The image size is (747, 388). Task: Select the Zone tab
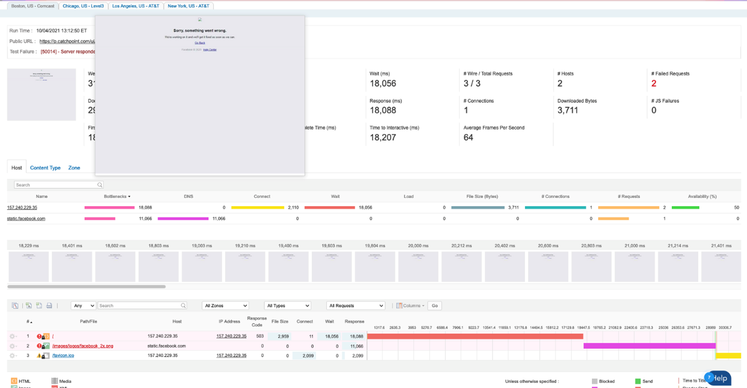click(x=74, y=168)
